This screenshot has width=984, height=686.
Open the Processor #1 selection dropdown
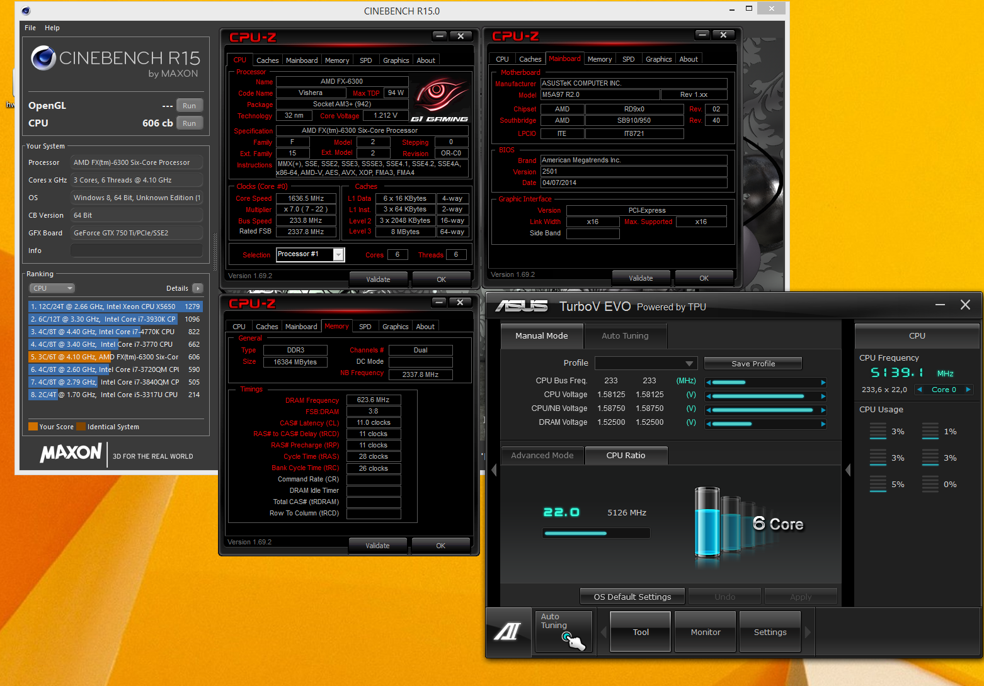[310, 254]
